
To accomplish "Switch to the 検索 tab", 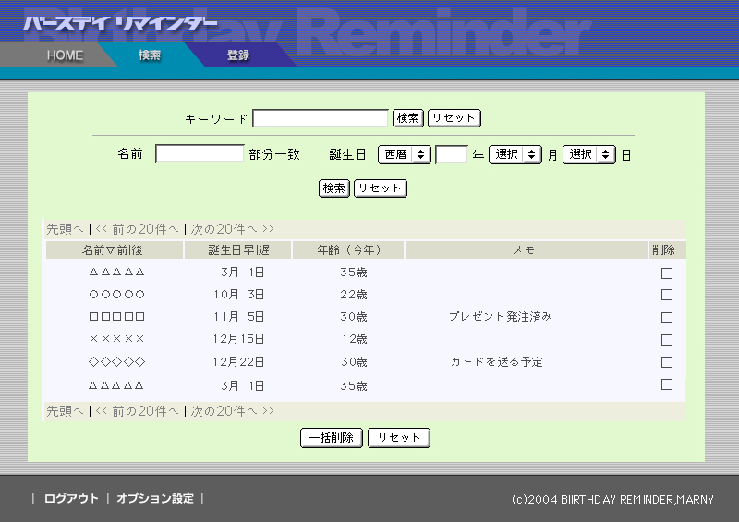I will tap(150, 55).
